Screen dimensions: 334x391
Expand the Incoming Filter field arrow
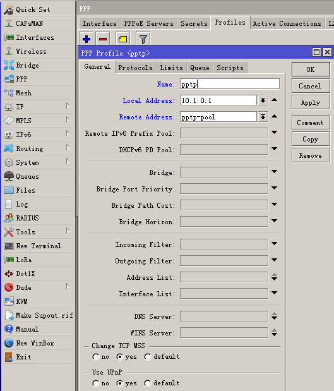274,244
